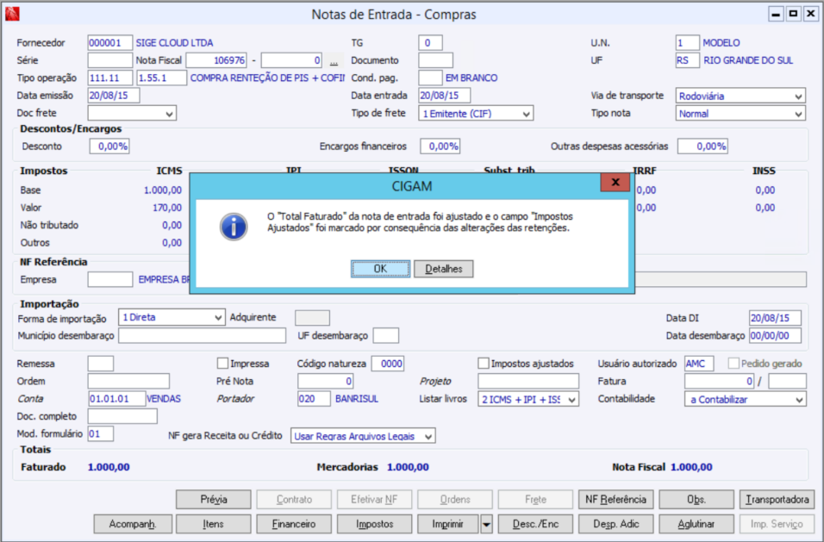Click the Usuário autorizado field
This screenshot has width=824, height=542.
click(x=699, y=364)
